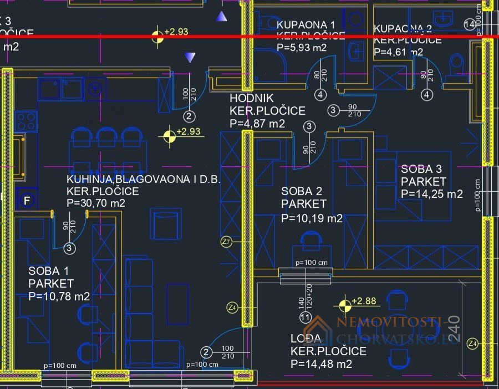Select the P=14,25 m2 area text
The height and width of the screenshot is (389, 499).
click(432, 194)
